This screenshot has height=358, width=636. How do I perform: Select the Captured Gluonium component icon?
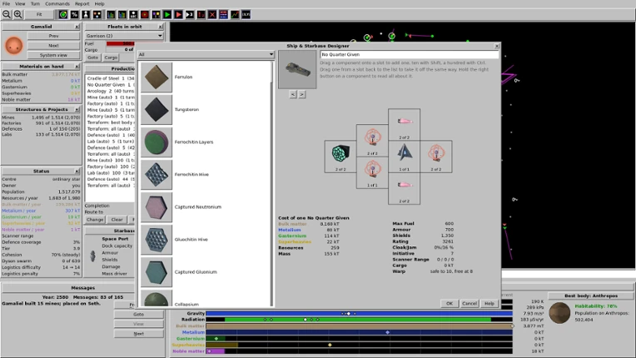coord(157,271)
